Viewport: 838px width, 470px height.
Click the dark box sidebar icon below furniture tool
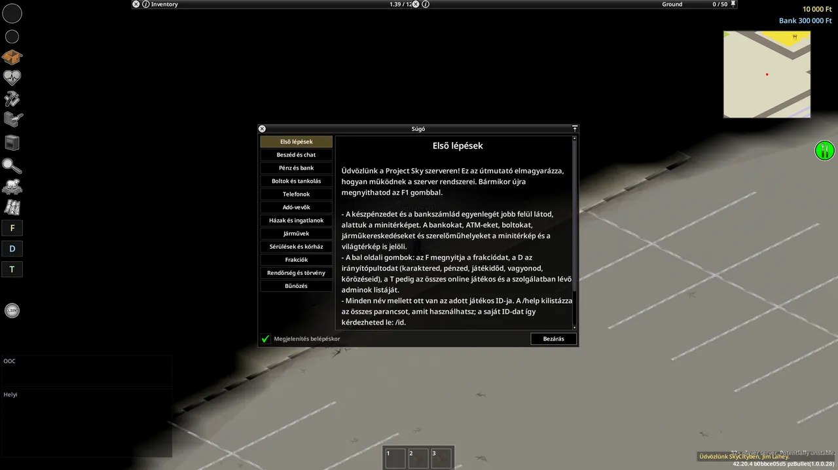[x=12, y=143]
